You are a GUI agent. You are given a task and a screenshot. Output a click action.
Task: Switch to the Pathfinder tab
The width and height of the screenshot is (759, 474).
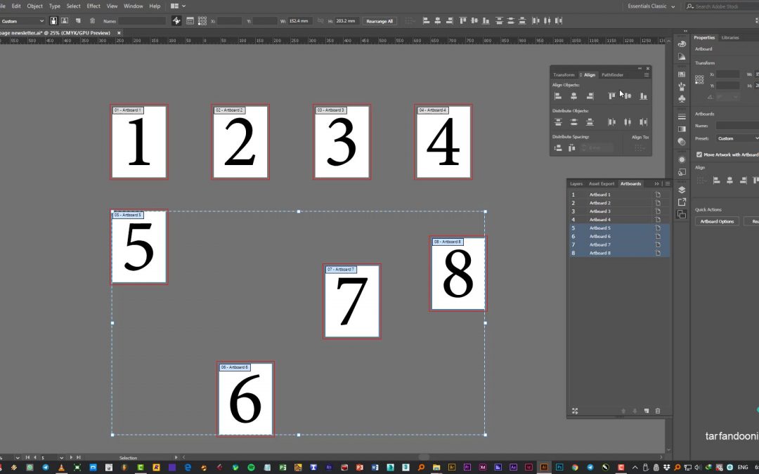tap(612, 75)
